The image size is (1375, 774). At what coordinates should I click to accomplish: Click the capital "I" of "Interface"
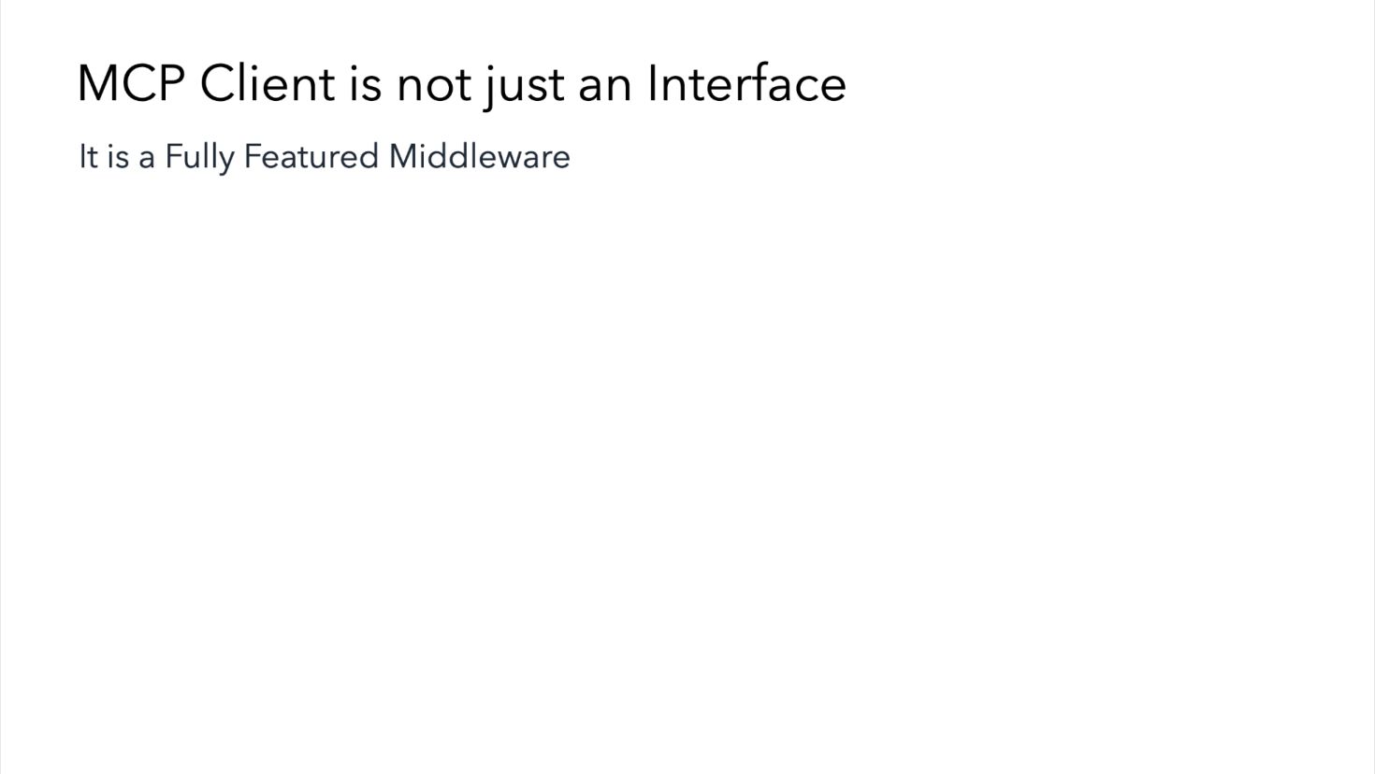coord(652,83)
